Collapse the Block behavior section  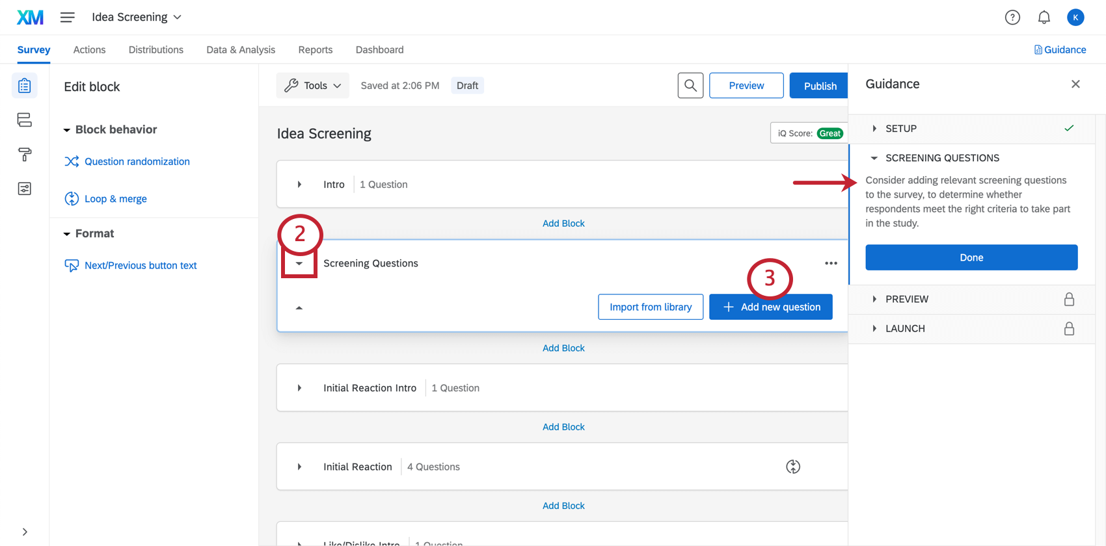click(x=67, y=130)
